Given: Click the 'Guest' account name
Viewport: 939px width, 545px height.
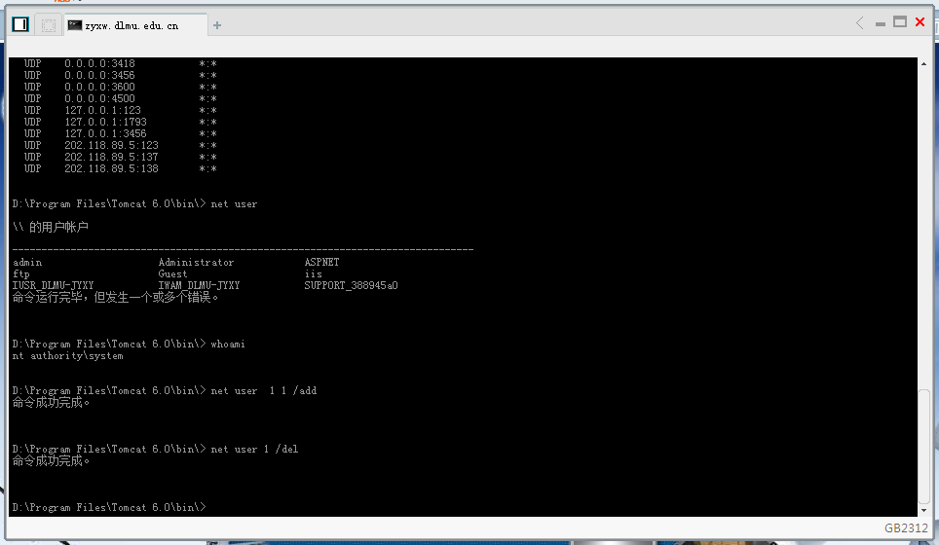Looking at the screenshot, I should 172,274.
